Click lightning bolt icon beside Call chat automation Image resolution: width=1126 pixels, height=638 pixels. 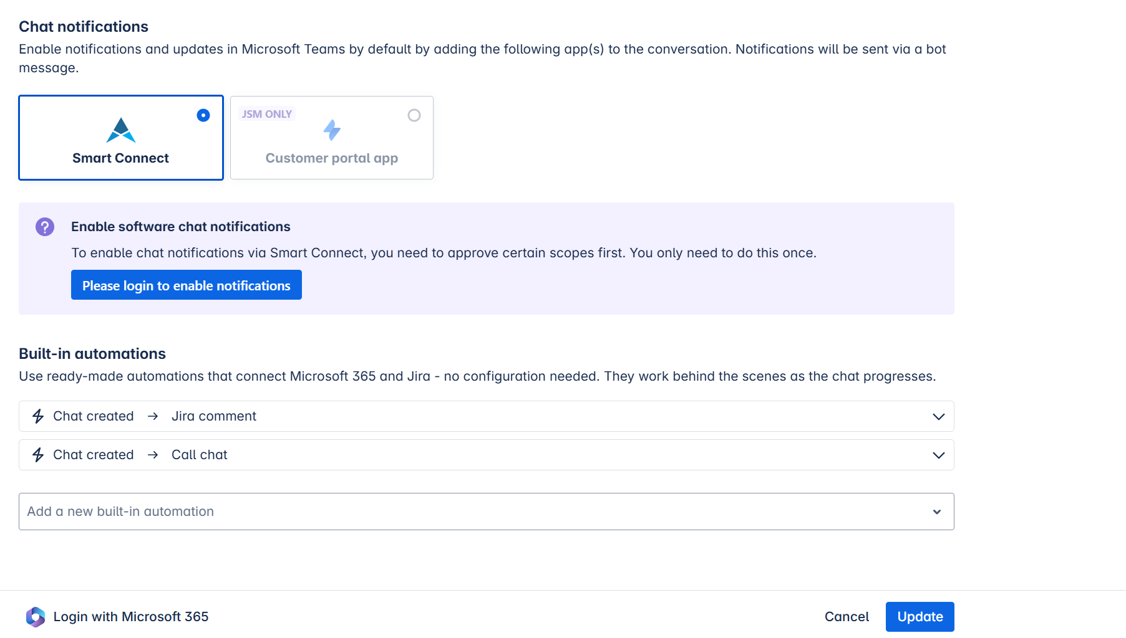[38, 455]
